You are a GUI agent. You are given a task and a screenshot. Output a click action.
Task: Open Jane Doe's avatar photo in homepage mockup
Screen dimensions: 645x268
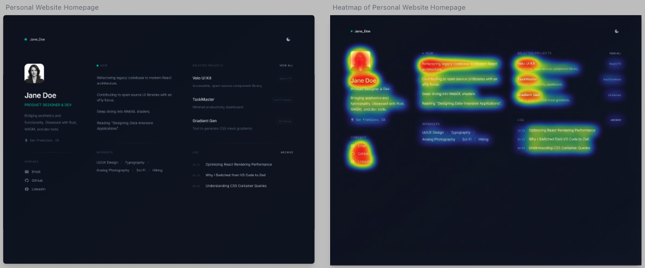(x=34, y=74)
